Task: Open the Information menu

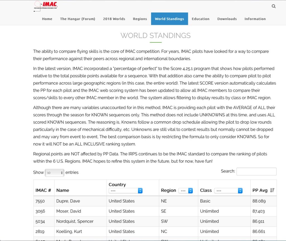Action: pos(255,19)
